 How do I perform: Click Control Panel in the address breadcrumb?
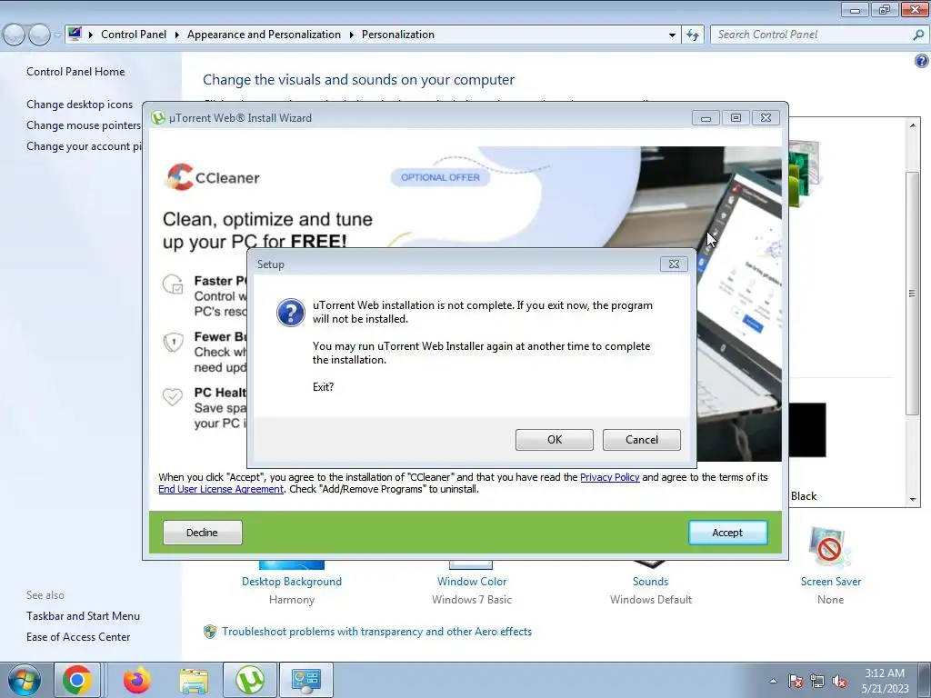pyautogui.click(x=134, y=35)
